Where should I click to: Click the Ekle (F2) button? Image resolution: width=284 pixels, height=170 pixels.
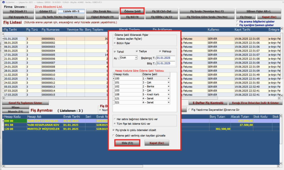pos(127,143)
